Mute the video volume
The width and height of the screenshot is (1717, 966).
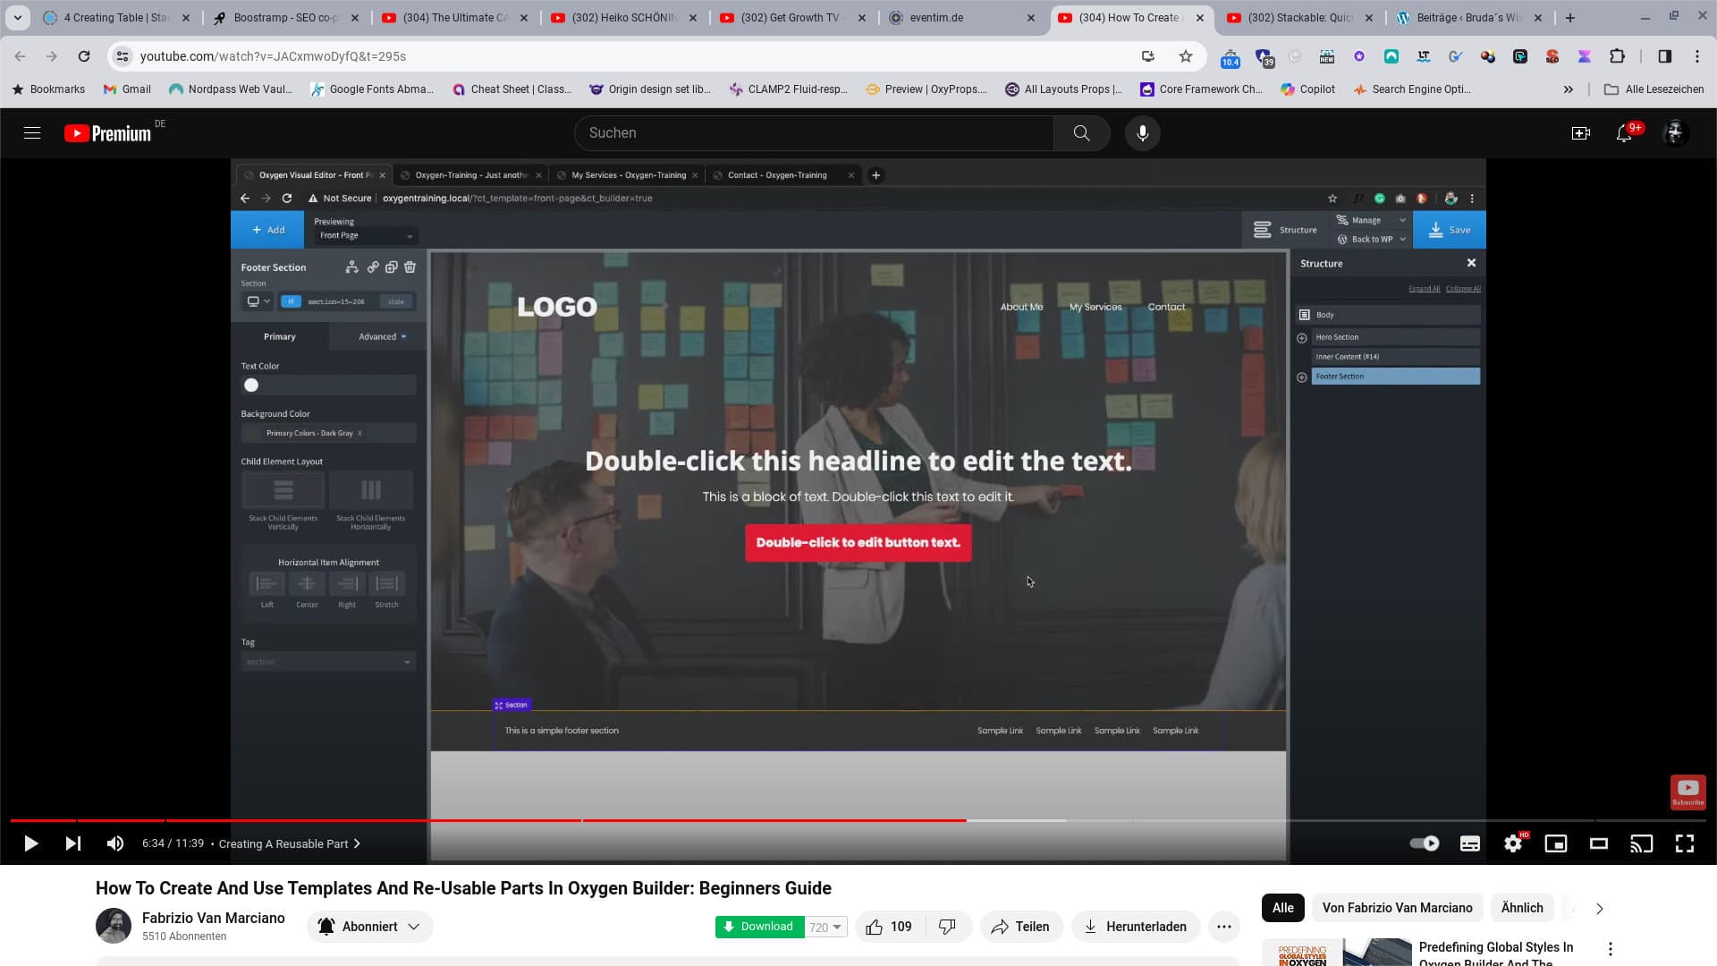115,843
